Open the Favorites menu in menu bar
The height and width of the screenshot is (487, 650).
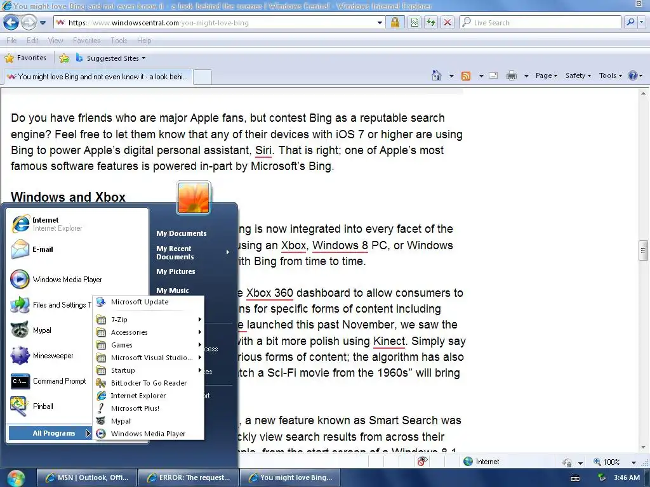(x=86, y=41)
